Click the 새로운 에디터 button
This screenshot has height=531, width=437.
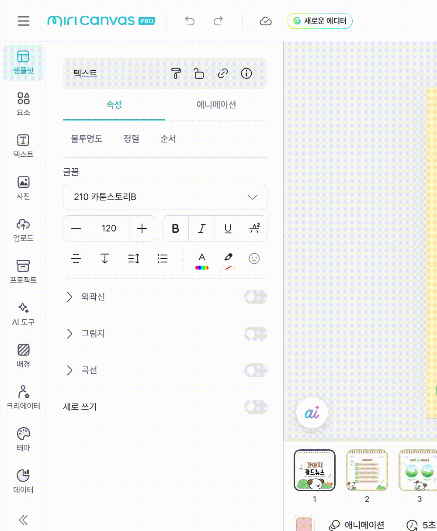319,21
